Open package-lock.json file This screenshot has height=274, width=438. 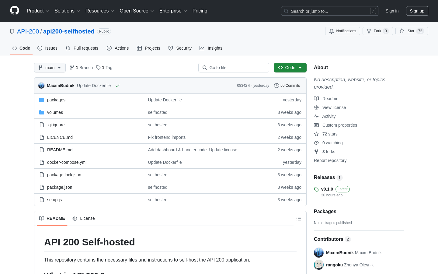[64, 175]
